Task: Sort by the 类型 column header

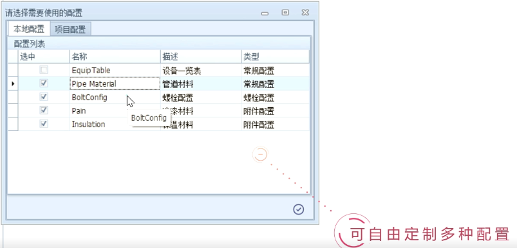Action: coord(276,57)
